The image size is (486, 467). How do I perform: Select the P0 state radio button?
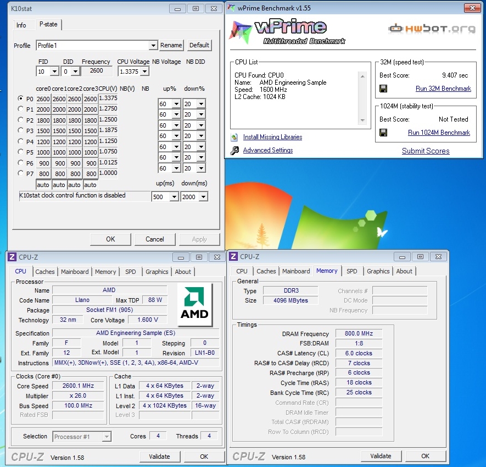pyautogui.click(x=20, y=98)
